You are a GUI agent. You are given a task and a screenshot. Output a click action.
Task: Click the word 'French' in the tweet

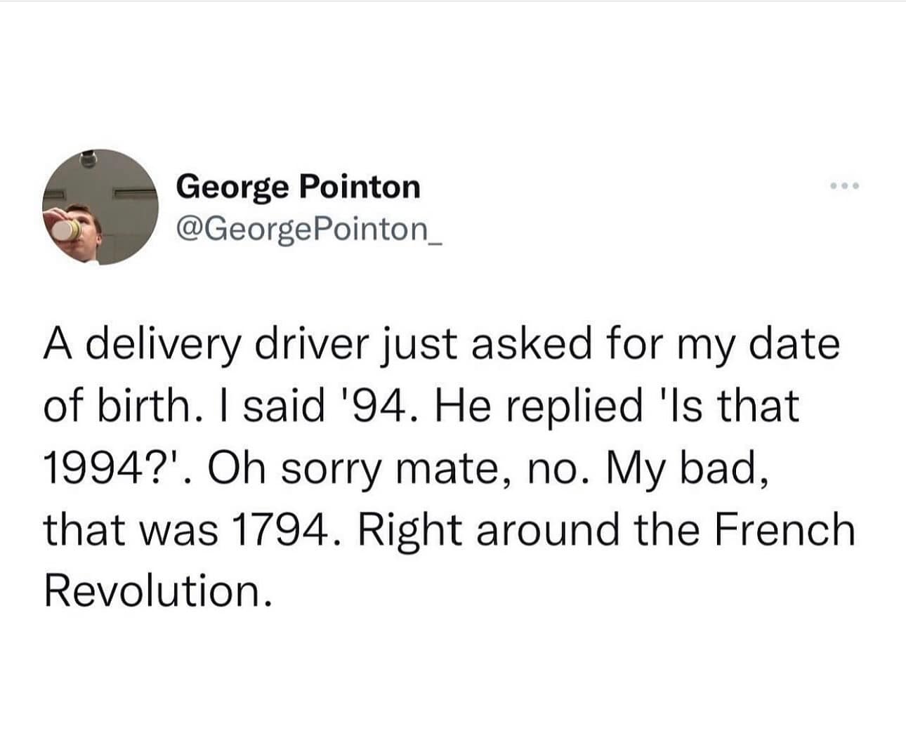pos(784,528)
